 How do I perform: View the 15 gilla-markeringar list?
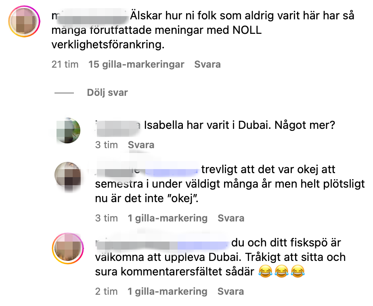click(136, 64)
